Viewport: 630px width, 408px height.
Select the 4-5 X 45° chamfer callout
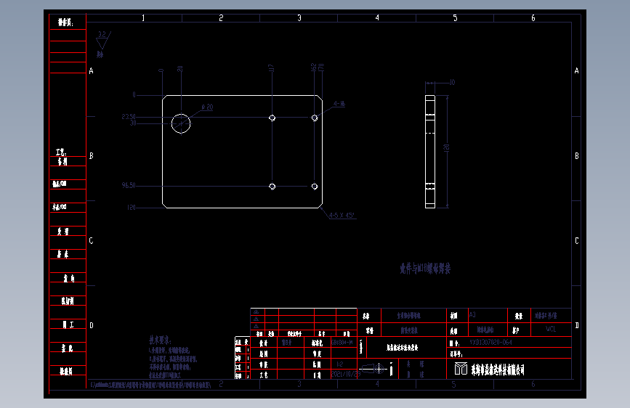pos(342,215)
